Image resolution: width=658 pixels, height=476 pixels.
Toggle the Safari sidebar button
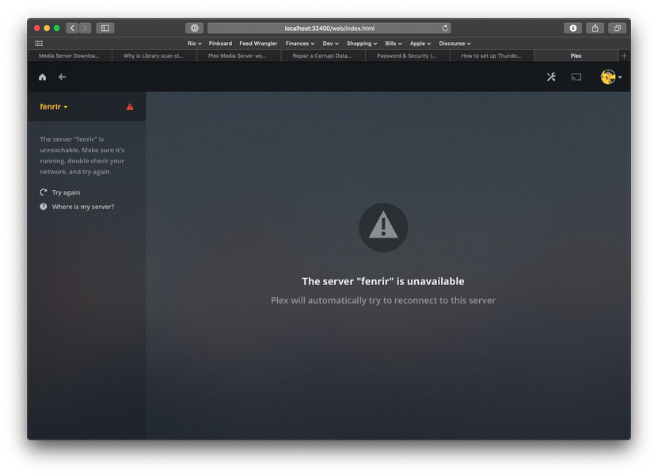pyautogui.click(x=105, y=29)
